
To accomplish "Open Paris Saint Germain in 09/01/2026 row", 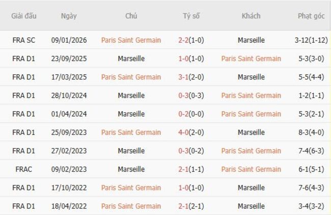I will tap(131, 40).
